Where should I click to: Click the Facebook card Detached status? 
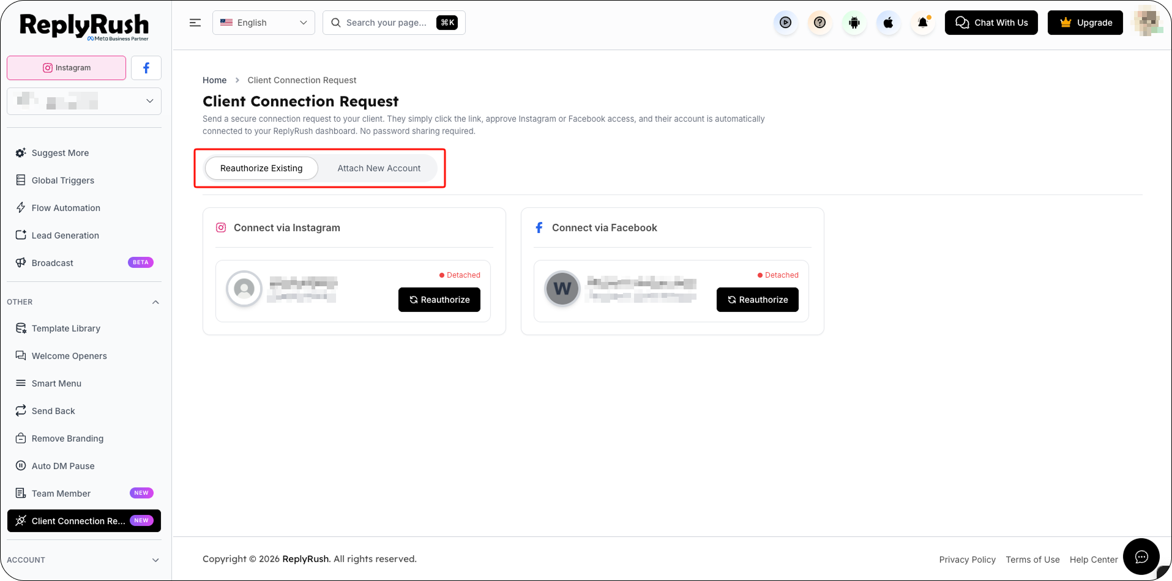(778, 275)
